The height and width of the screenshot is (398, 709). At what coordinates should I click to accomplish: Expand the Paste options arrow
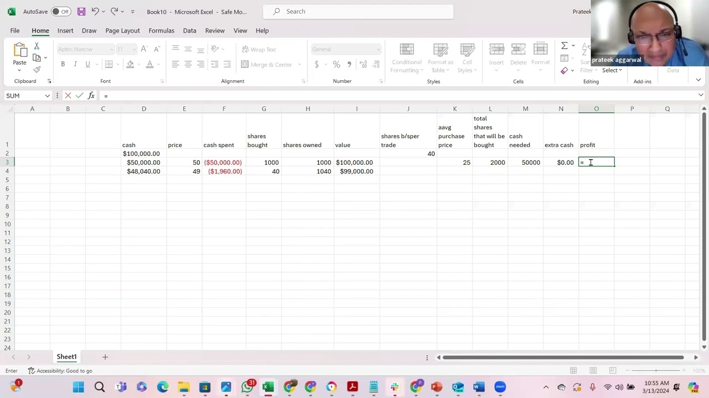19,71
